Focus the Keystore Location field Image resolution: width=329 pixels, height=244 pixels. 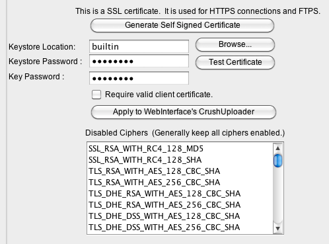click(139, 46)
